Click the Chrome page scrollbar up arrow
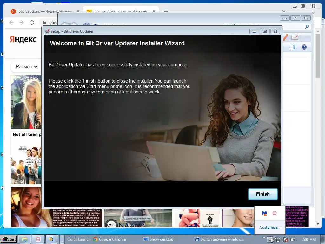 [318, 31]
